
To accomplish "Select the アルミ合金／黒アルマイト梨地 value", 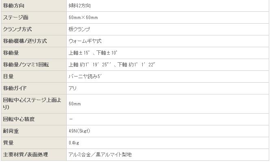I will (x=100, y=155).
